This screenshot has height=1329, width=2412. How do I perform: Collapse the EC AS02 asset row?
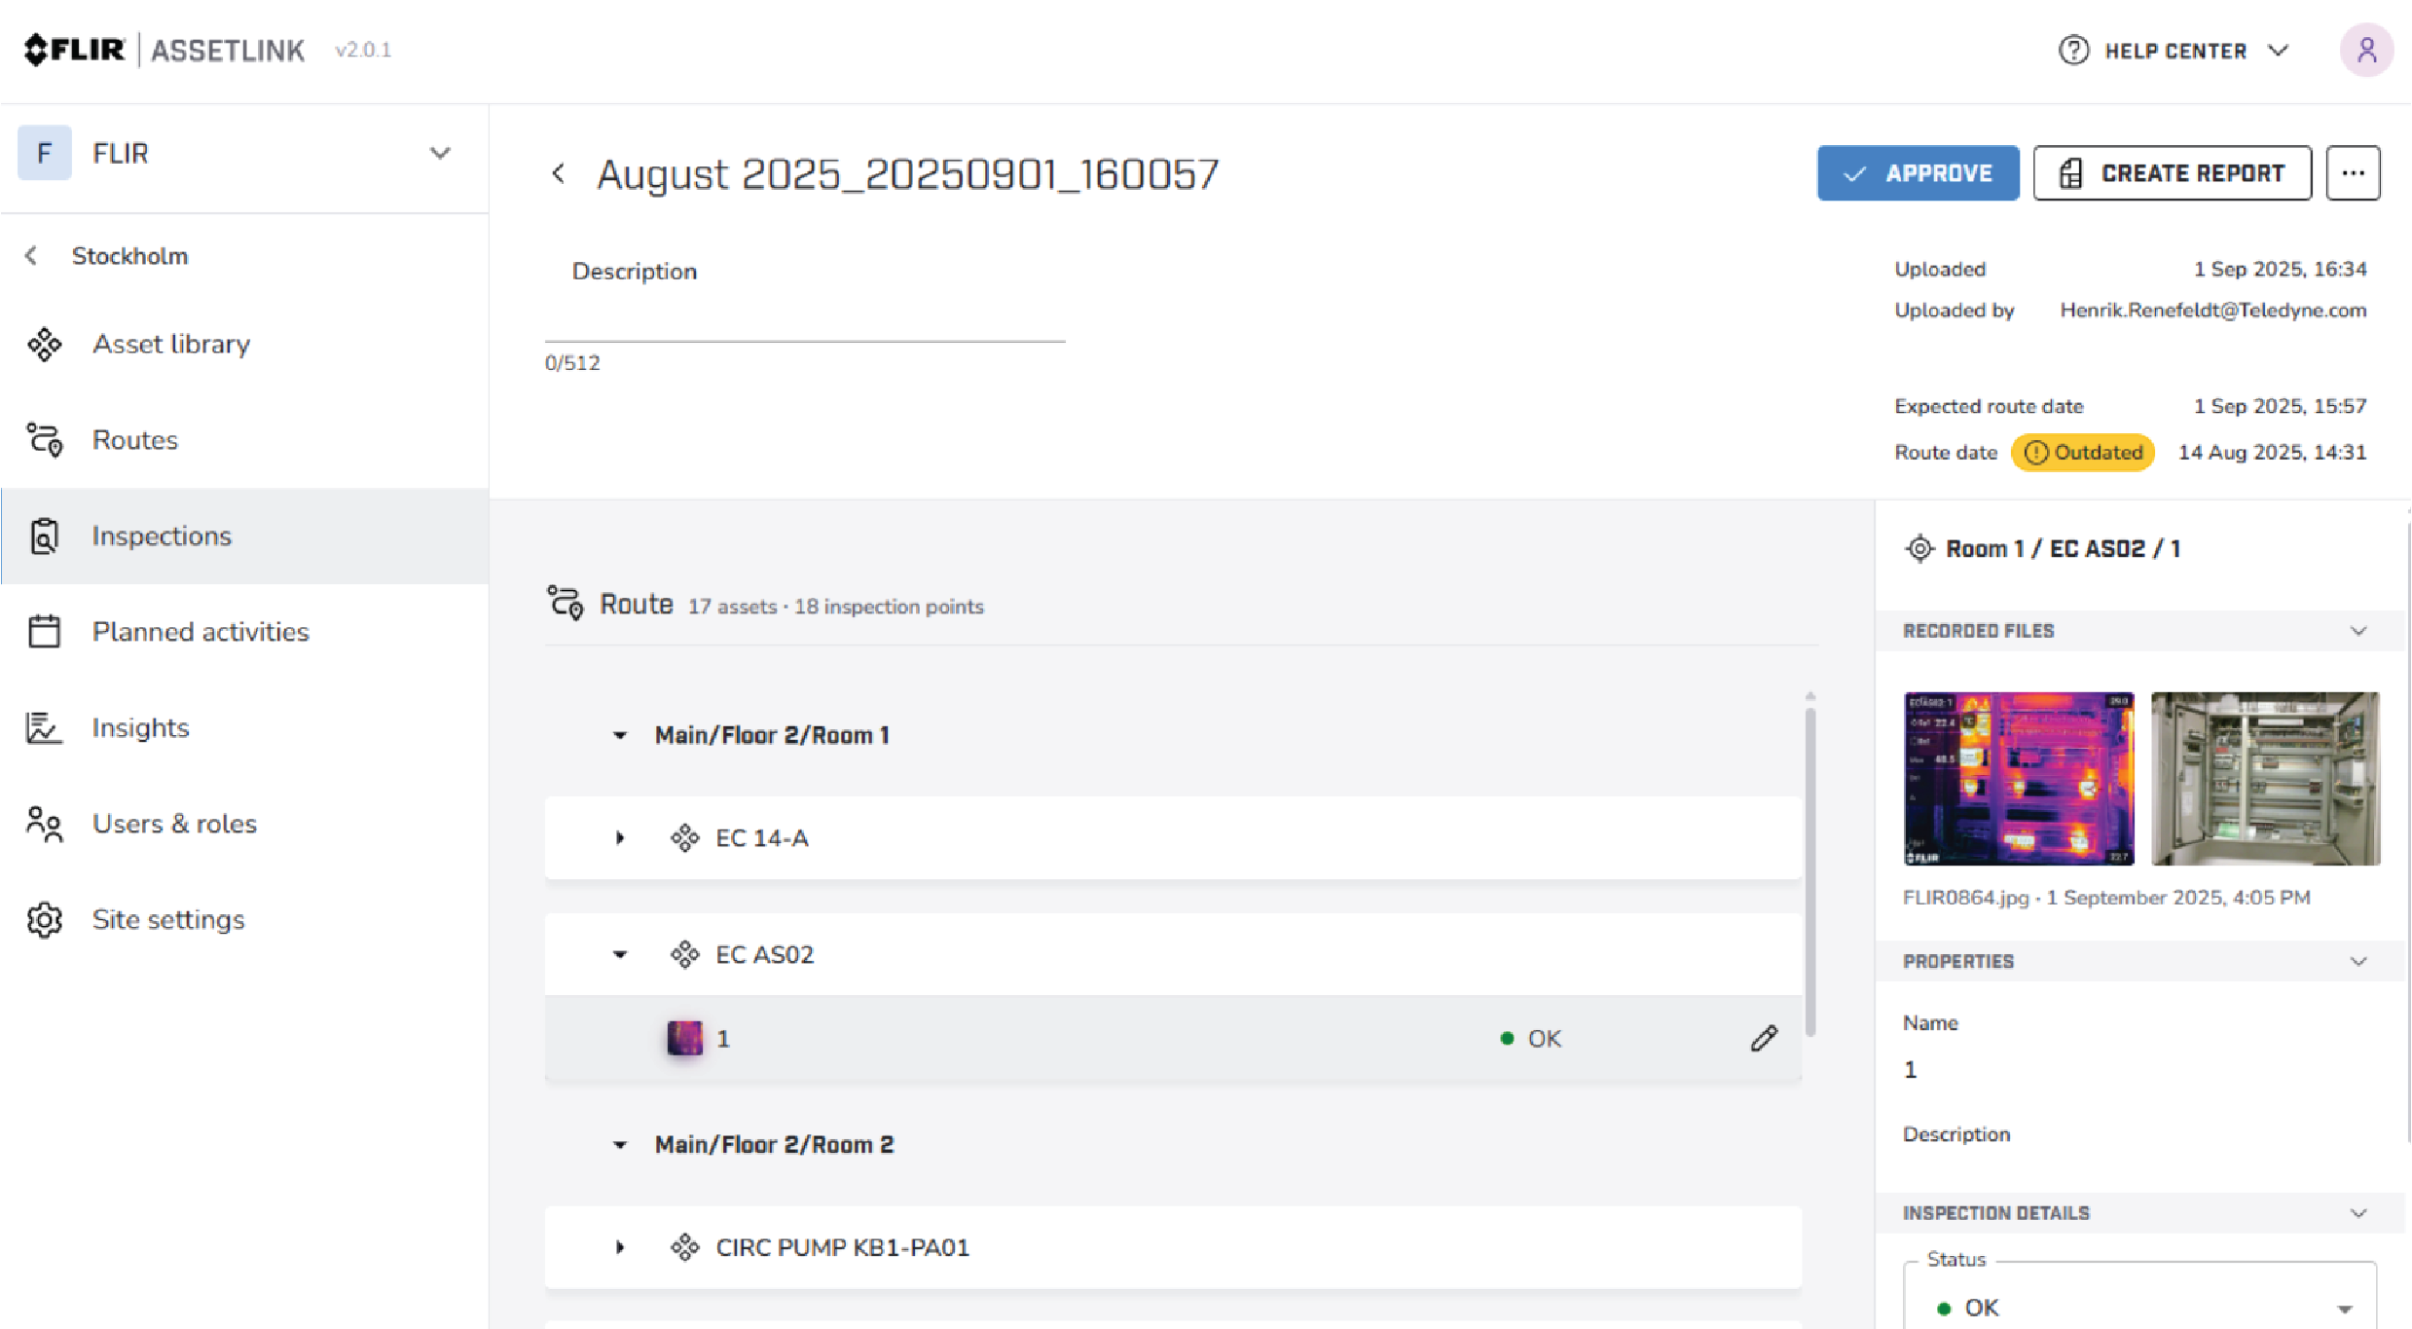(x=620, y=955)
